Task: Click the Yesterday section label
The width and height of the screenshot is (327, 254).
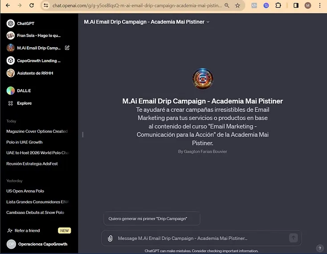Action: tap(14, 181)
